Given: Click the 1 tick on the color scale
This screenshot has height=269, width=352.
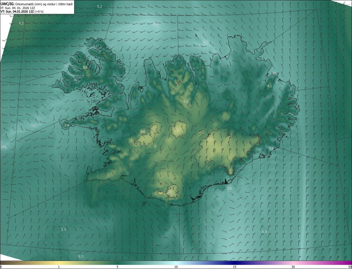Looking at the screenshot, I should 59,267.
